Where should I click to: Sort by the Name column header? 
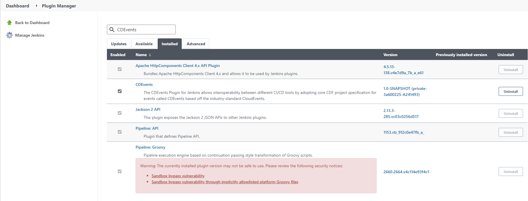pyautogui.click(x=141, y=55)
